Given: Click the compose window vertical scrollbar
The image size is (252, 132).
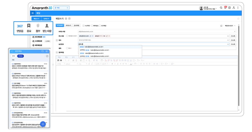Looking at the screenshot, I should (x=239, y=66).
